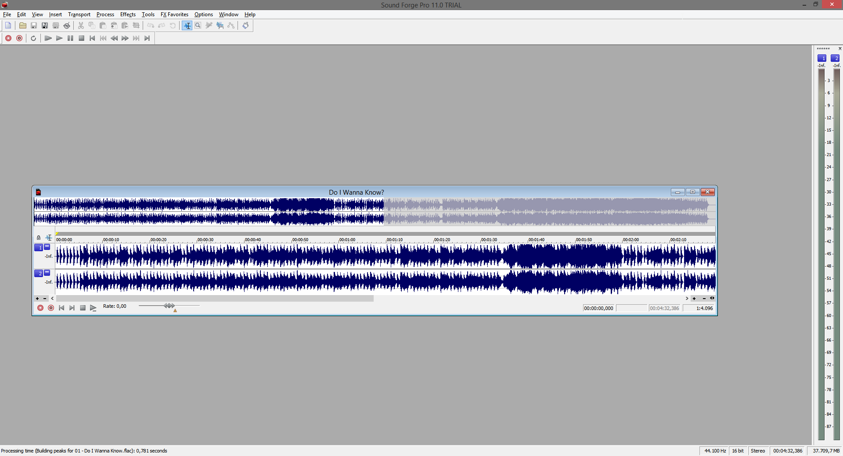This screenshot has width=843, height=456.
Task: Click the Burn/Extract CD toolbar icon
Action: (67, 25)
